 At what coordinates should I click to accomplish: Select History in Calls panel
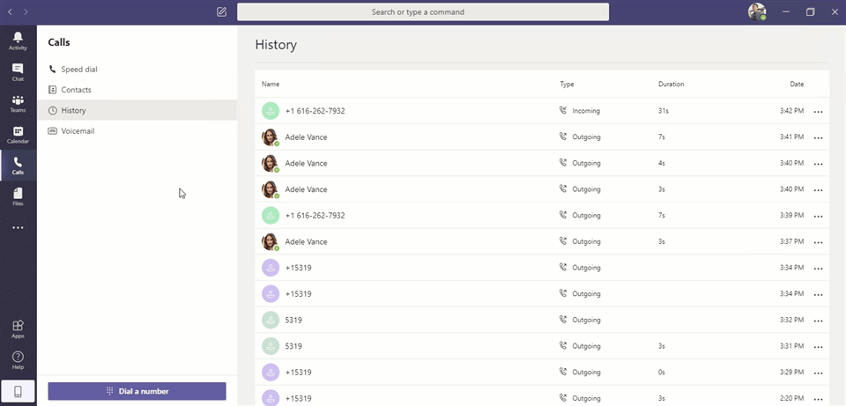tap(137, 111)
